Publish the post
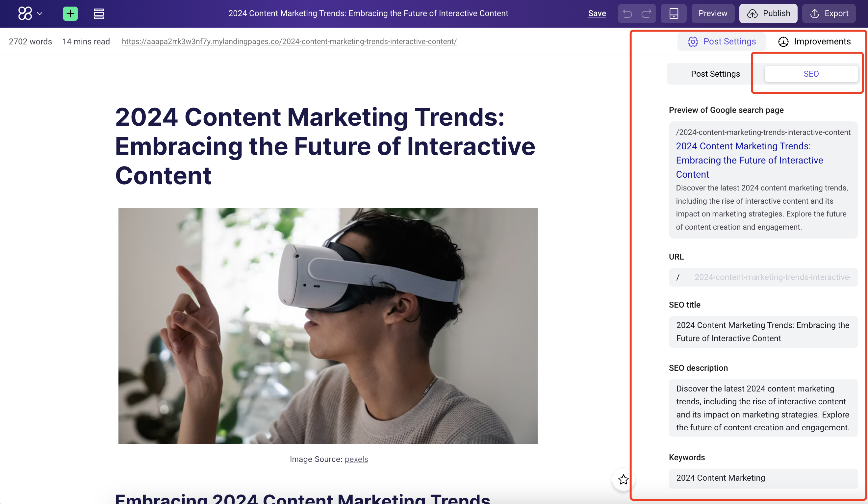 click(x=768, y=13)
